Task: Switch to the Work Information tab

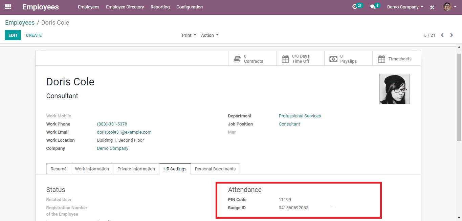Action: click(x=92, y=169)
